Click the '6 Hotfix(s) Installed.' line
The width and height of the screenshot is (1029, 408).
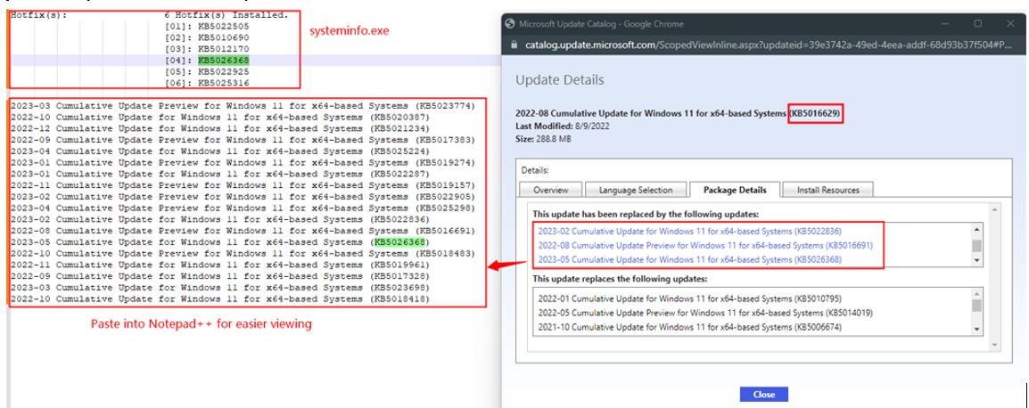[227, 15]
